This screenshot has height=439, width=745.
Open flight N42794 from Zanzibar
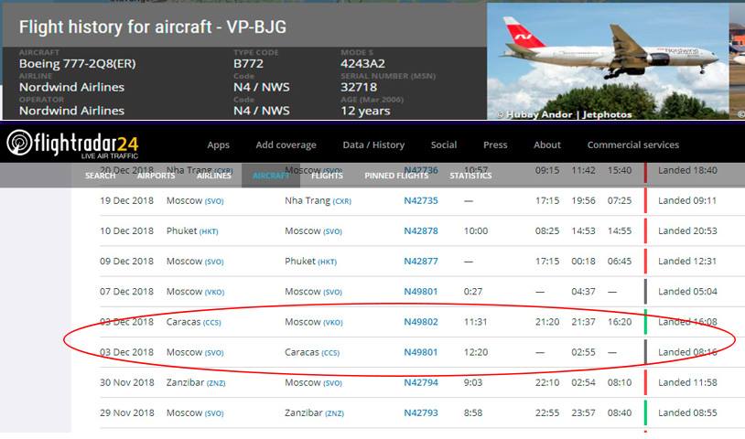[421, 382]
